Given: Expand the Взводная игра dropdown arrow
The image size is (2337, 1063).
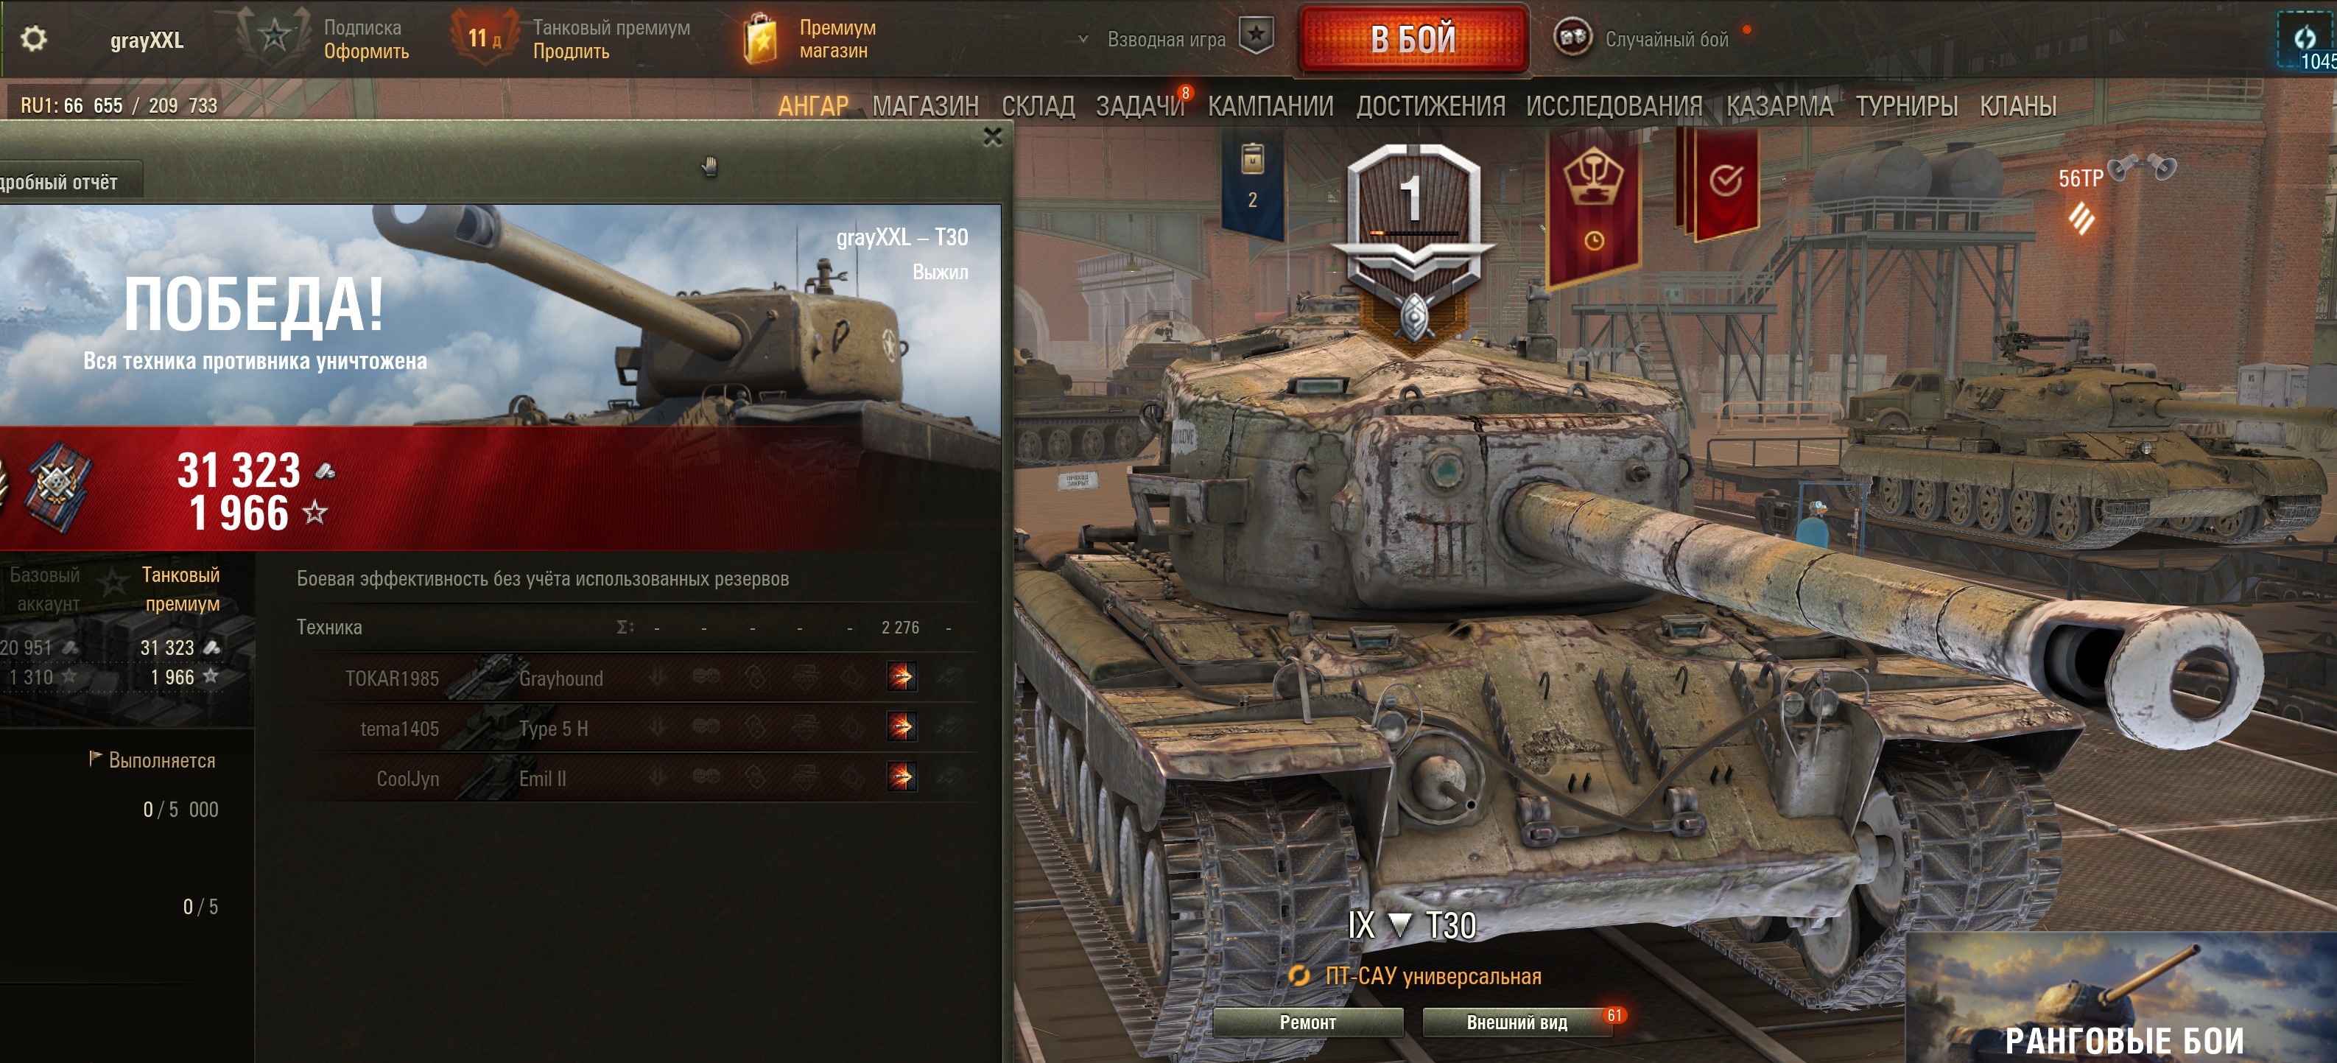Looking at the screenshot, I should 1082,39.
